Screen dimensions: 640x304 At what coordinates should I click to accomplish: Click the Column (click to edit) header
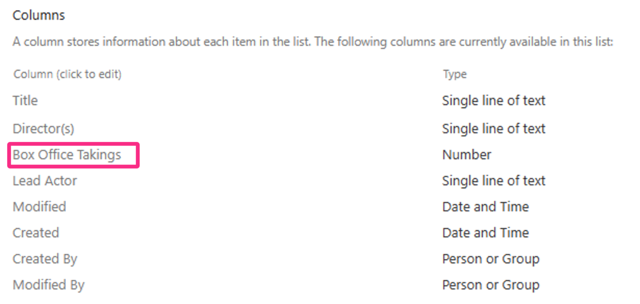coord(66,74)
